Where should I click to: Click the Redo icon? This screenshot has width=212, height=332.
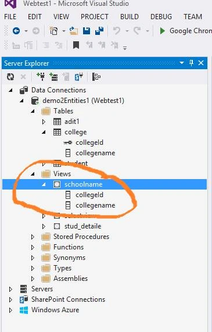(137, 31)
